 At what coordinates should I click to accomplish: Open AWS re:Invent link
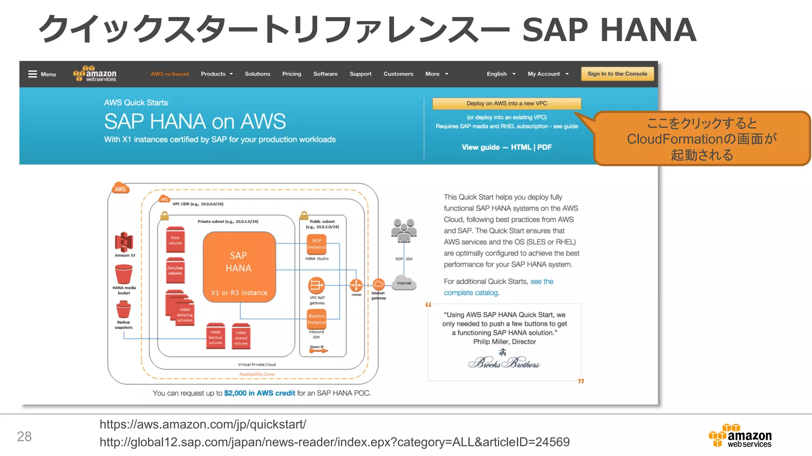pos(170,74)
